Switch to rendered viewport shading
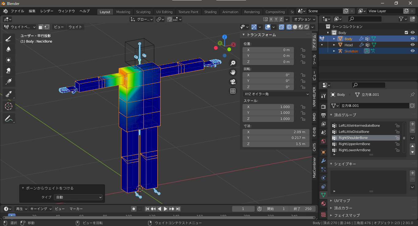The image size is (418, 226). click(307, 27)
